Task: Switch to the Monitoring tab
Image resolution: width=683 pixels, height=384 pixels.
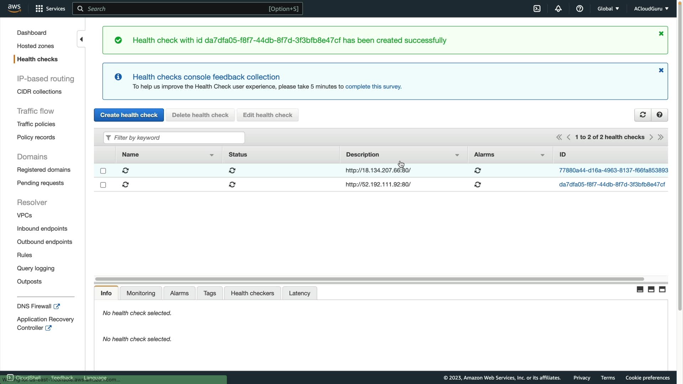Action: (141, 293)
